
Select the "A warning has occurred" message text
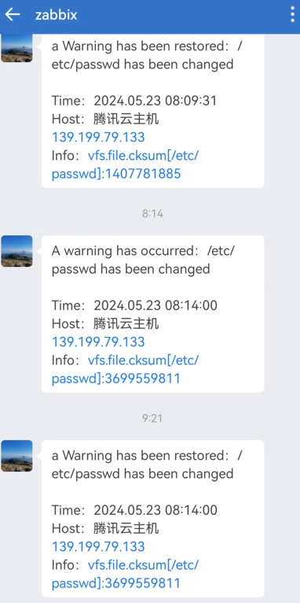click(x=143, y=260)
